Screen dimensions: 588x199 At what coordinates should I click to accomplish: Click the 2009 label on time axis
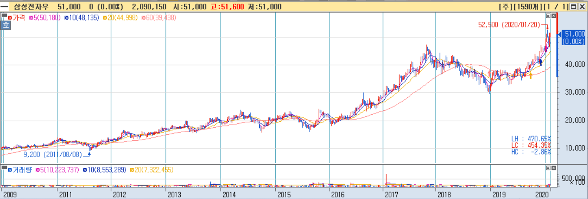(x=10, y=194)
